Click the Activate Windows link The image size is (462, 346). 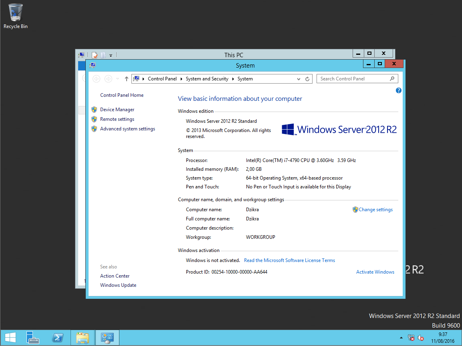pos(375,272)
